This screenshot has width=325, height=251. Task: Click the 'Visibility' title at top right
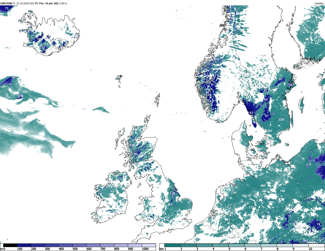pyautogui.click(x=319, y=4)
